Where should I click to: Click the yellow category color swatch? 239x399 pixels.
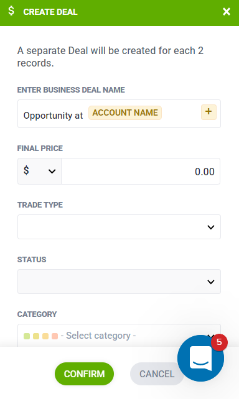click(x=36, y=336)
